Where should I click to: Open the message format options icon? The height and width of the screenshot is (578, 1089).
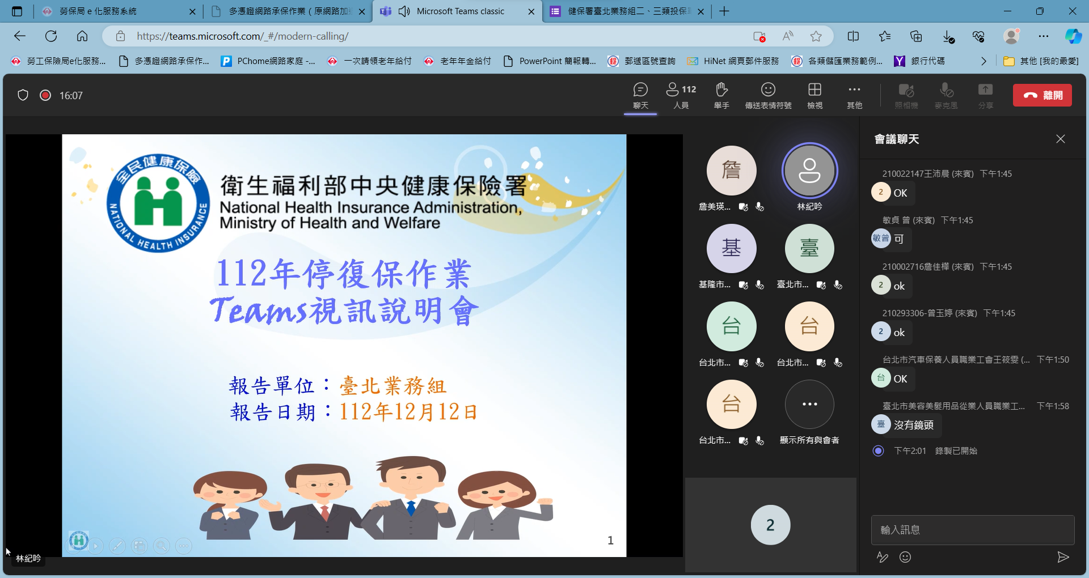882,557
